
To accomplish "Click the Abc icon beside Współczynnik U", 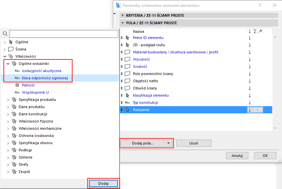I will click(x=17, y=92).
